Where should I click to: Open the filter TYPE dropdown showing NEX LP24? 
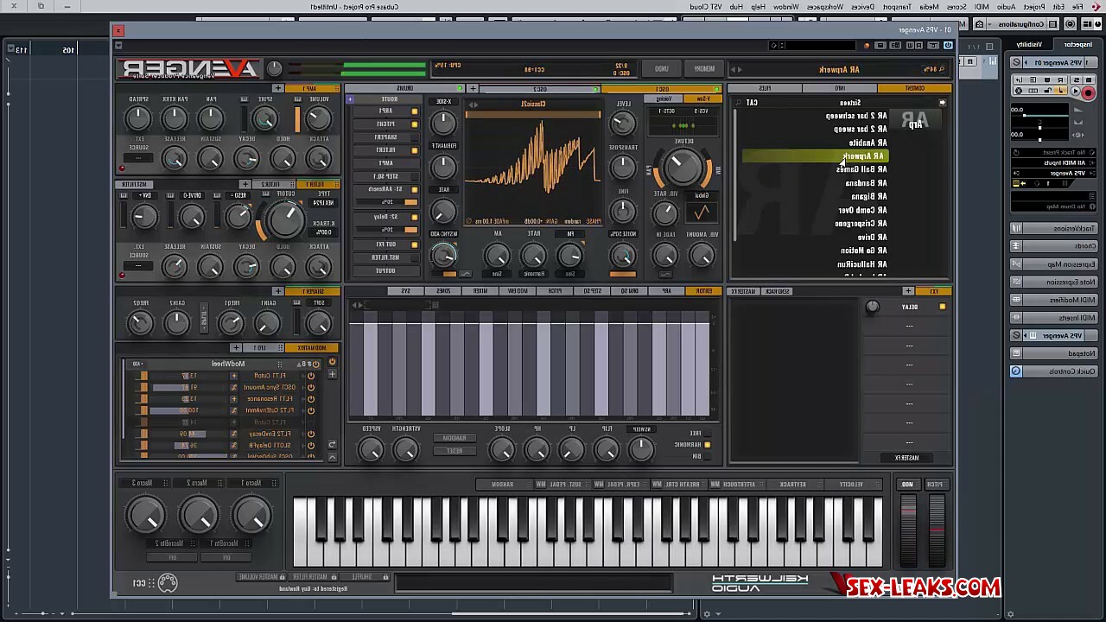point(324,203)
